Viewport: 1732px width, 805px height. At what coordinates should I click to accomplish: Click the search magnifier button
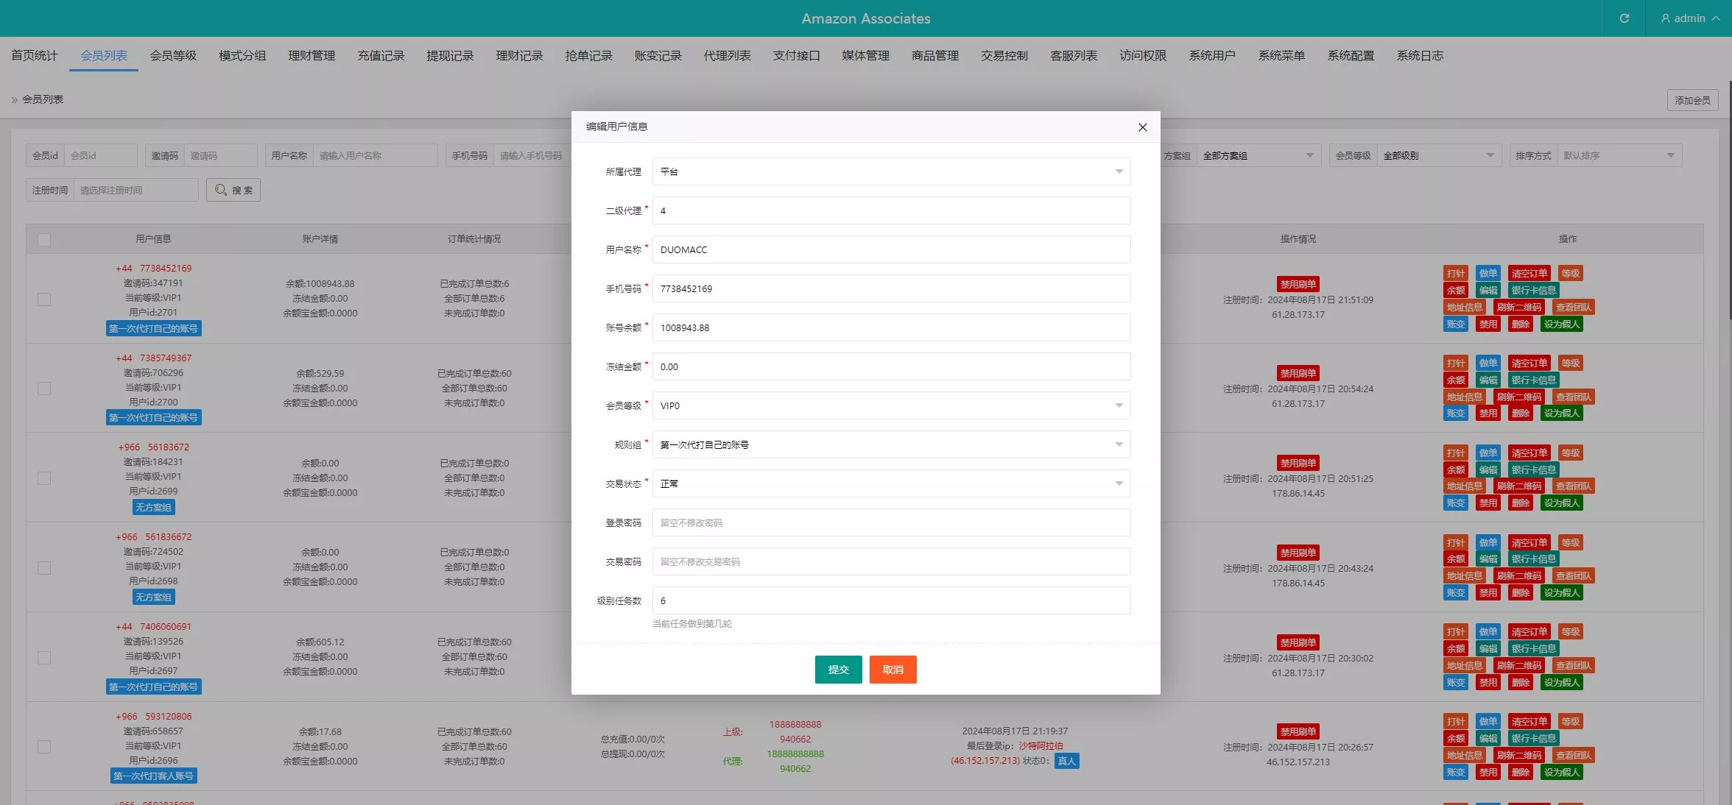tap(233, 190)
